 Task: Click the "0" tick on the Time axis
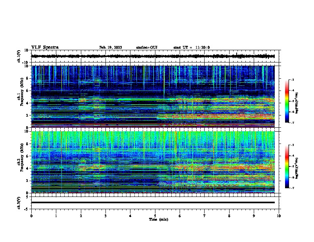pos(31,216)
